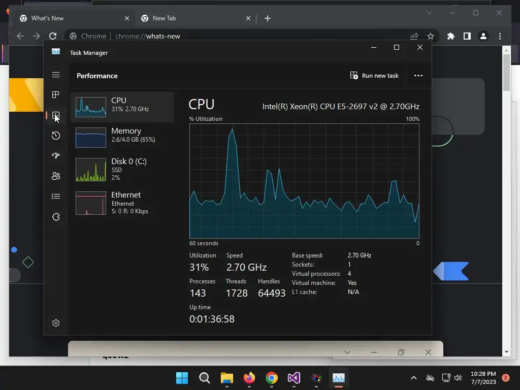The image size is (520, 390).
Task: Open taskbar Search
Action: coord(204,378)
